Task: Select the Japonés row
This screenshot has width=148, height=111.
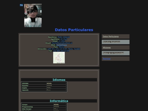Action: [44, 90]
